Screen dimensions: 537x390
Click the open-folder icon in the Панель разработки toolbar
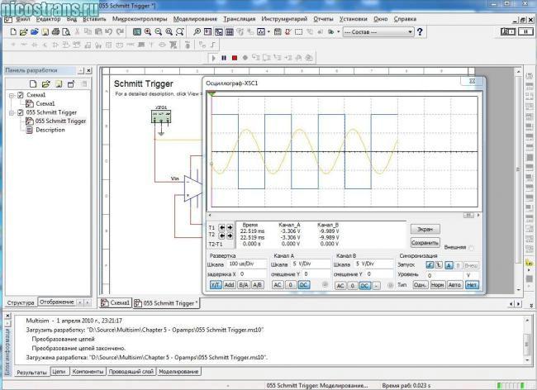(45, 84)
